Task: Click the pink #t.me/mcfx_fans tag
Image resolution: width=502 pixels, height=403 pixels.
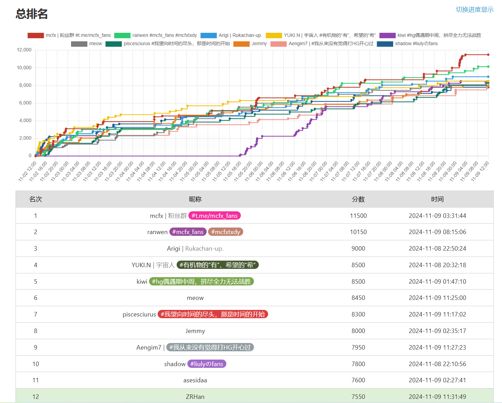Action: pos(215,216)
